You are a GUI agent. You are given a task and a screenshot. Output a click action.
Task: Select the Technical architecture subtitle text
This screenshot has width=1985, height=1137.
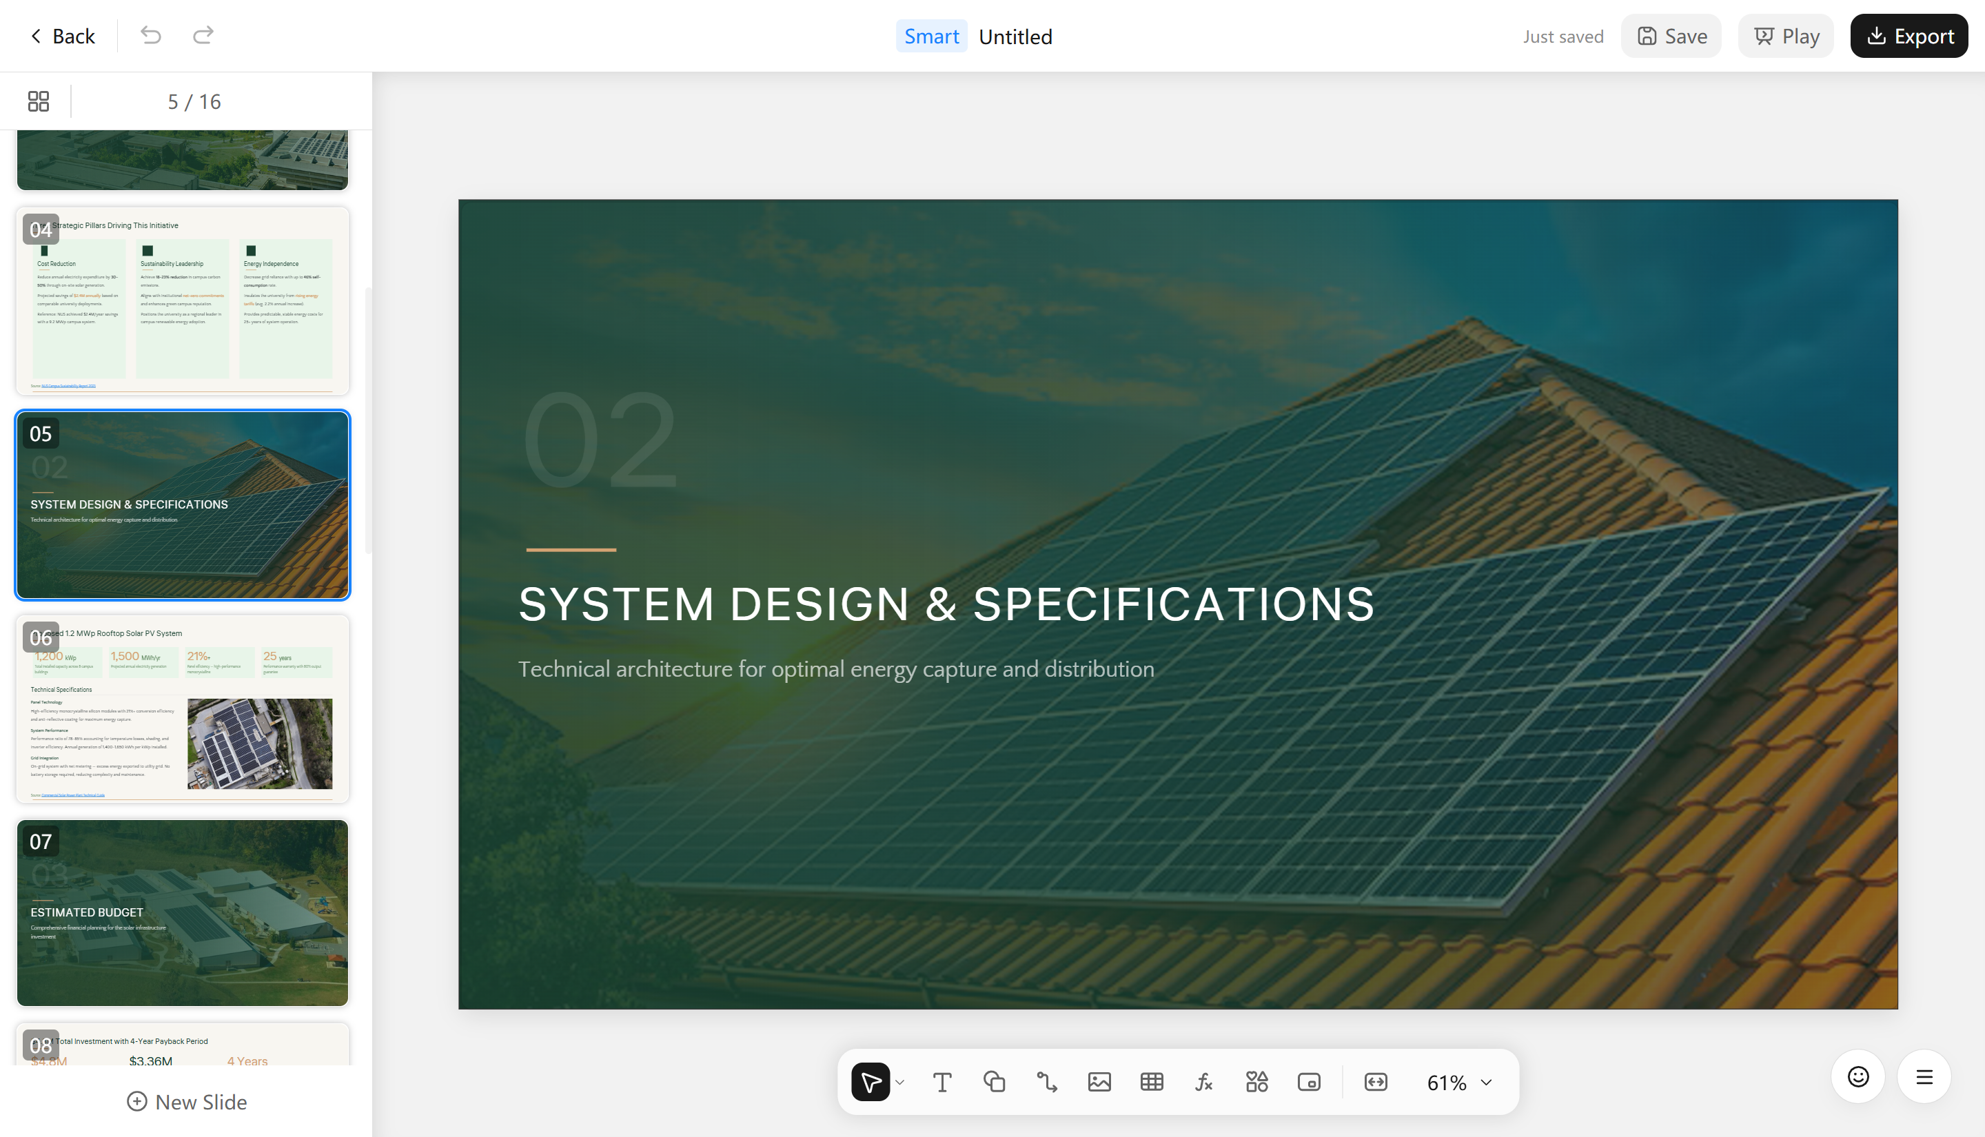point(836,669)
